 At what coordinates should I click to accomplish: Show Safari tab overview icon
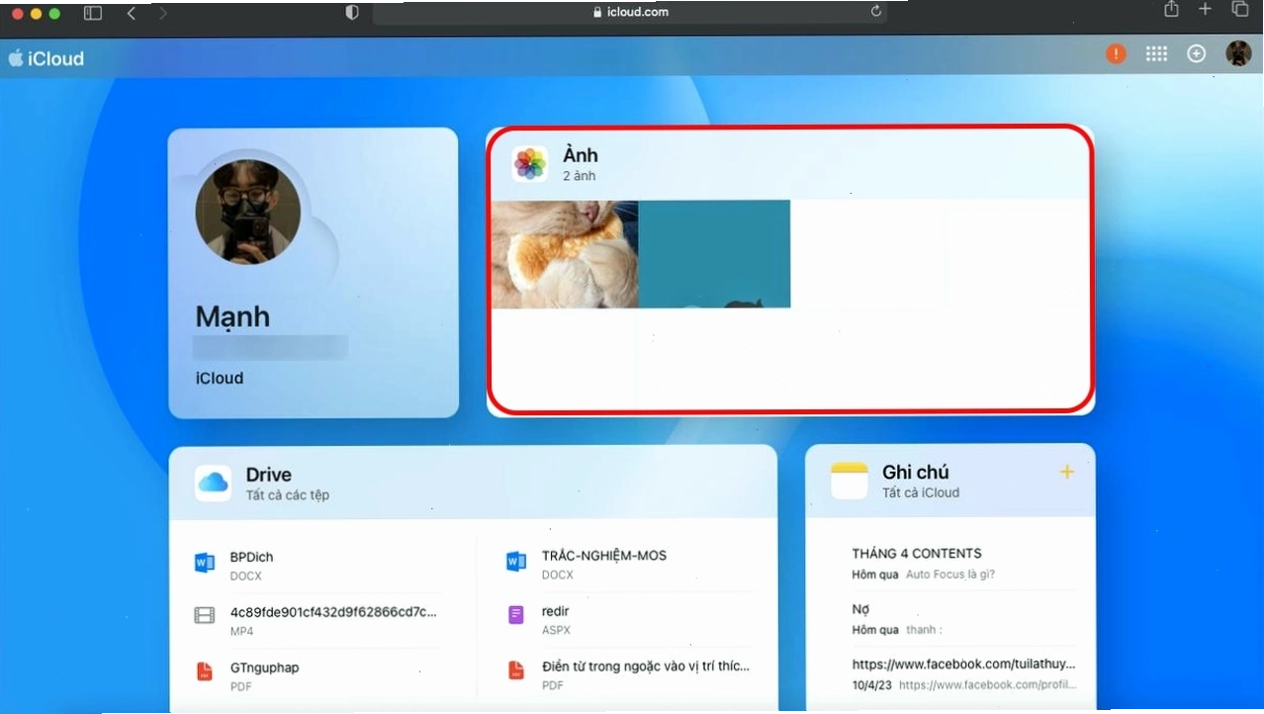point(1239,9)
